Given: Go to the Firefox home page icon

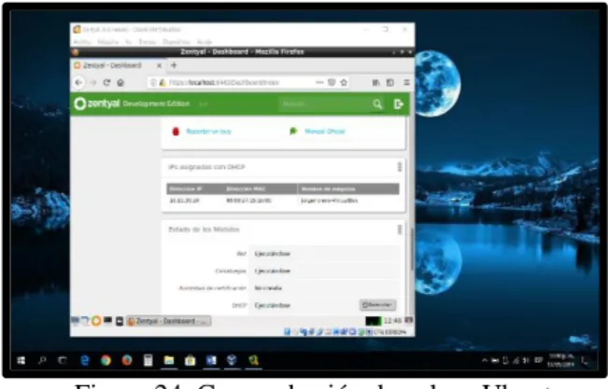Looking at the screenshot, I should [x=120, y=82].
